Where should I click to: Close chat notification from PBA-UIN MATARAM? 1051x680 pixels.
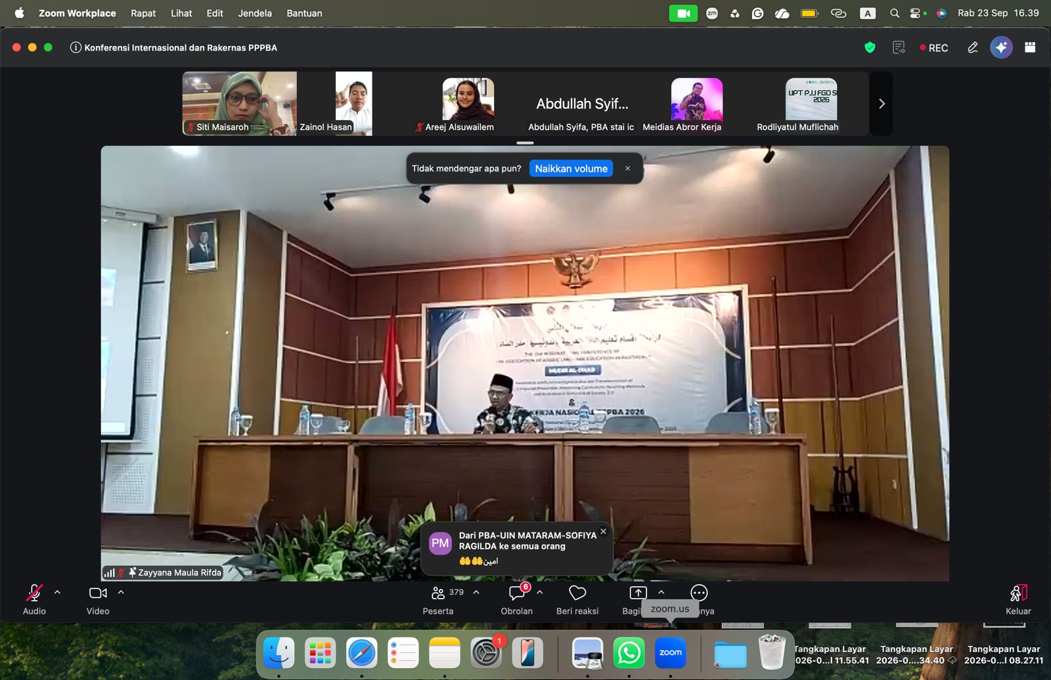click(603, 532)
